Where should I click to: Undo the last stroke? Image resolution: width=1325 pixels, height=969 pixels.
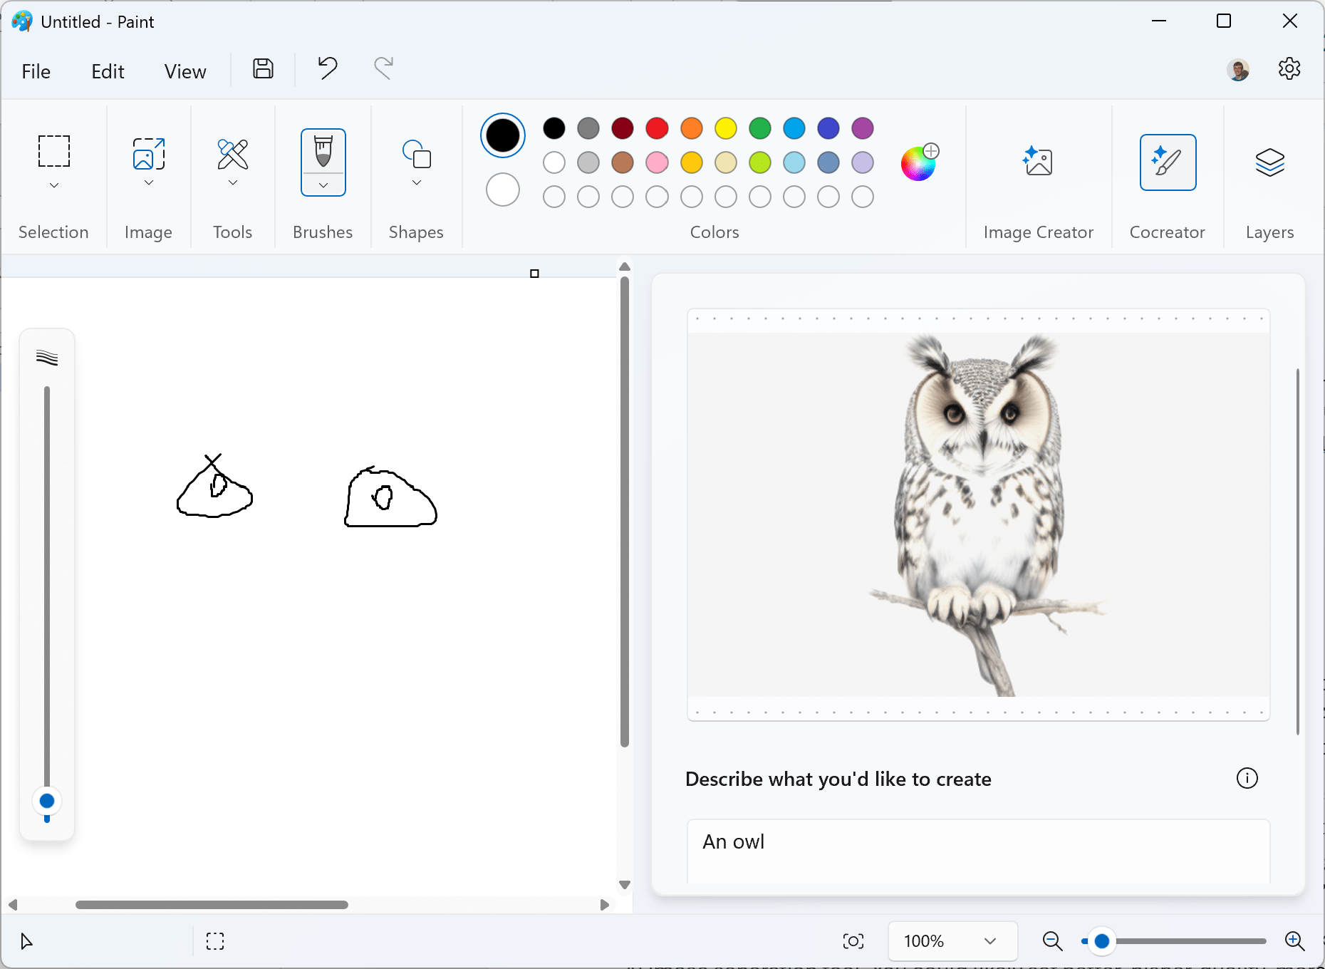point(326,68)
